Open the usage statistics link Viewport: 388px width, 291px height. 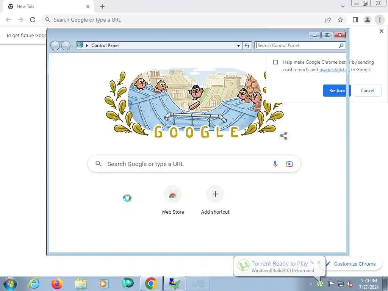coord(333,70)
